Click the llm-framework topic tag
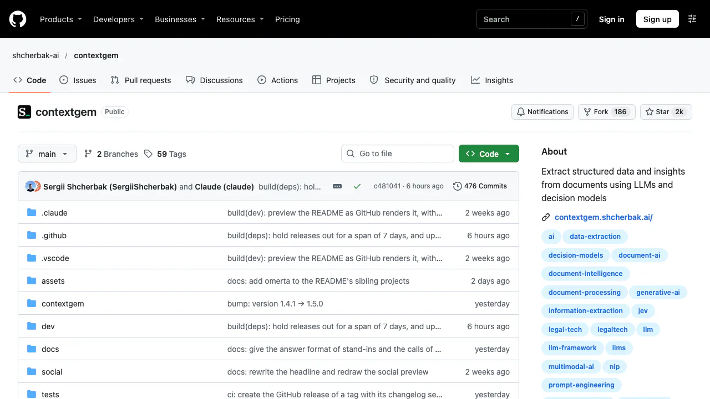 coord(572,348)
